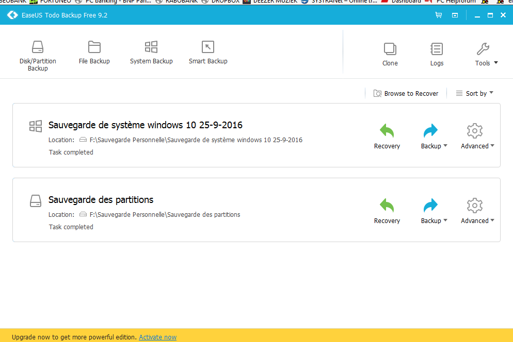Viewport: 513px width, 342px height.
Task: Open Advanced options for Windows 10 system backup
Action: (x=477, y=136)
